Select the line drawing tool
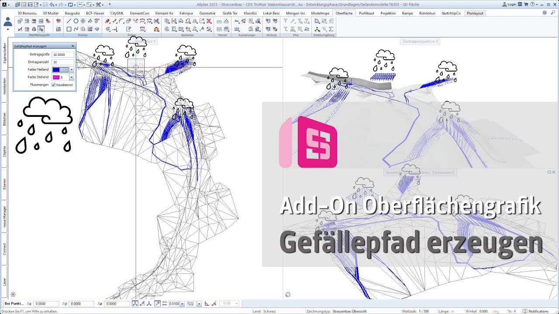Screen dimensions: 559x314 click(x=69, y=21)
